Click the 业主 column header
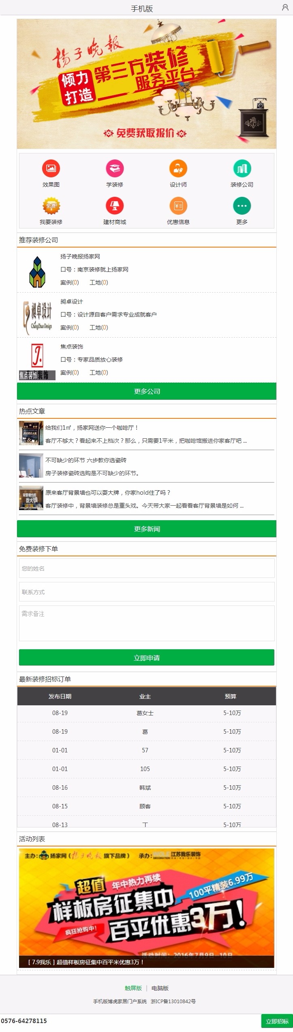 [145, 696]
